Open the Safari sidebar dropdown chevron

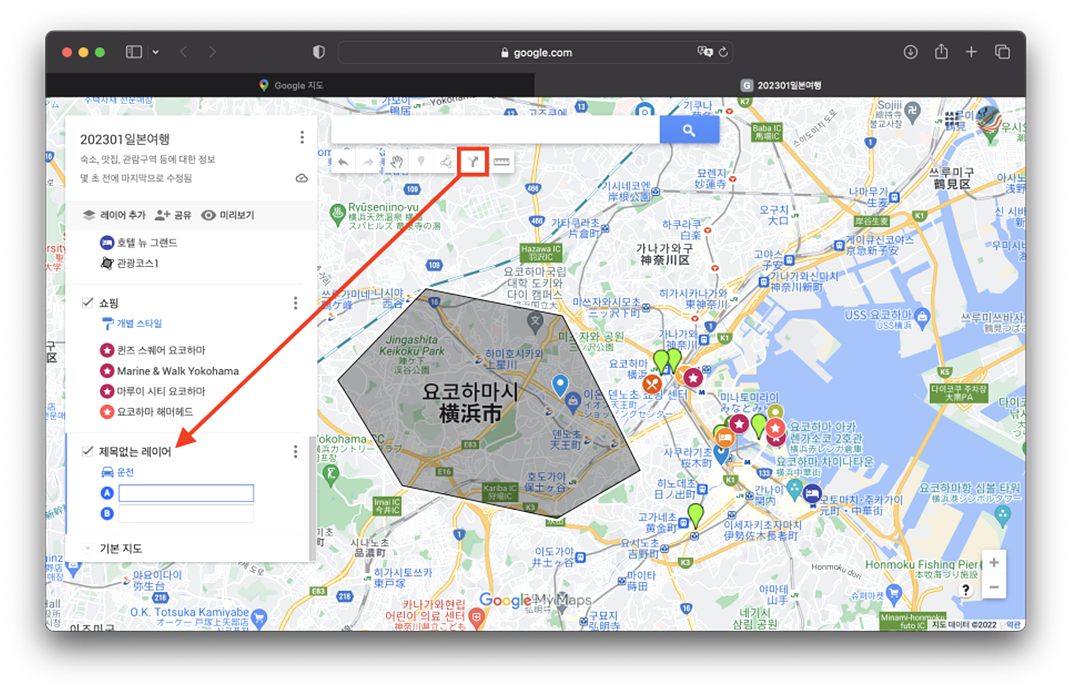[156, 52]
